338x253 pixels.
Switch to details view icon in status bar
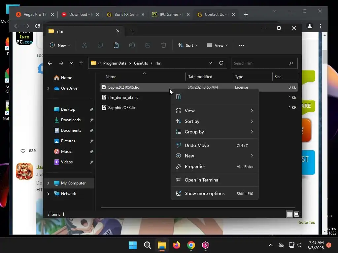289,214
